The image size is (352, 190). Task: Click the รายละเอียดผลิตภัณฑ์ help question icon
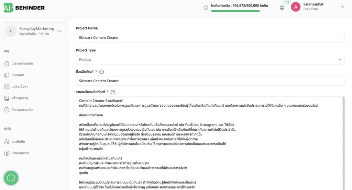[113, 92]
